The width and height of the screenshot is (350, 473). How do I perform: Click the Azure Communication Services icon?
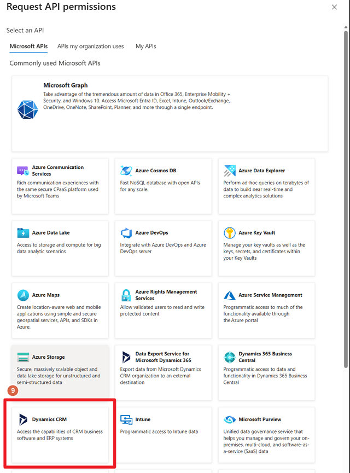point(22,171)
